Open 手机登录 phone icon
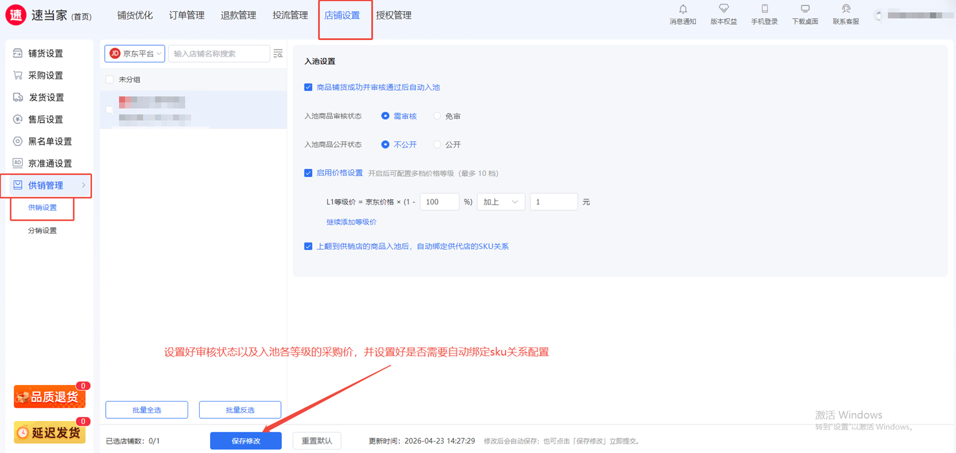The height and width of the screenshot is (453, 956). tap(764, 10)
